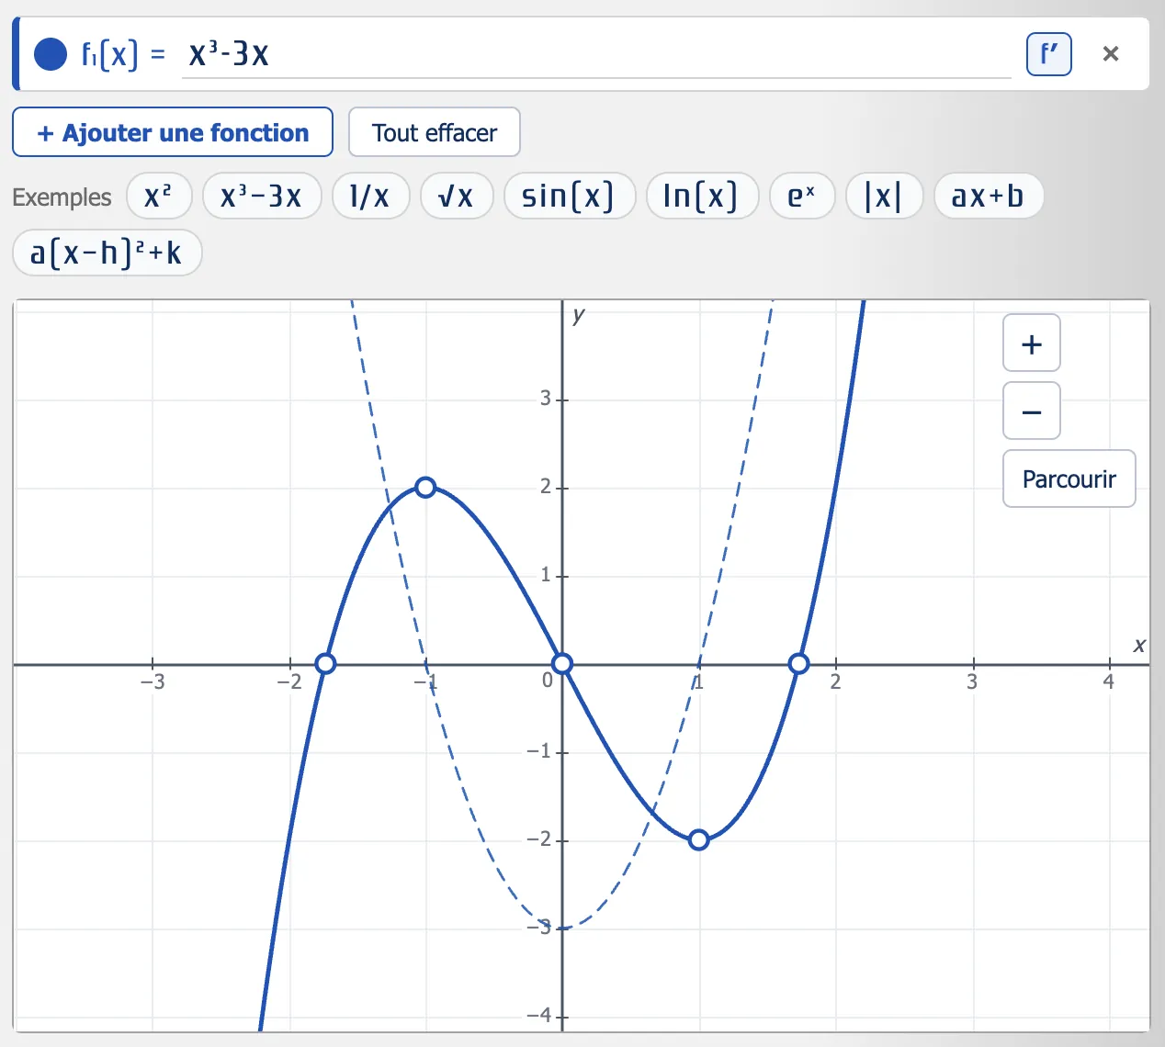
Task: Click the blue color circle for f₁
Action: pyautogui.click(x=51, y=54)
